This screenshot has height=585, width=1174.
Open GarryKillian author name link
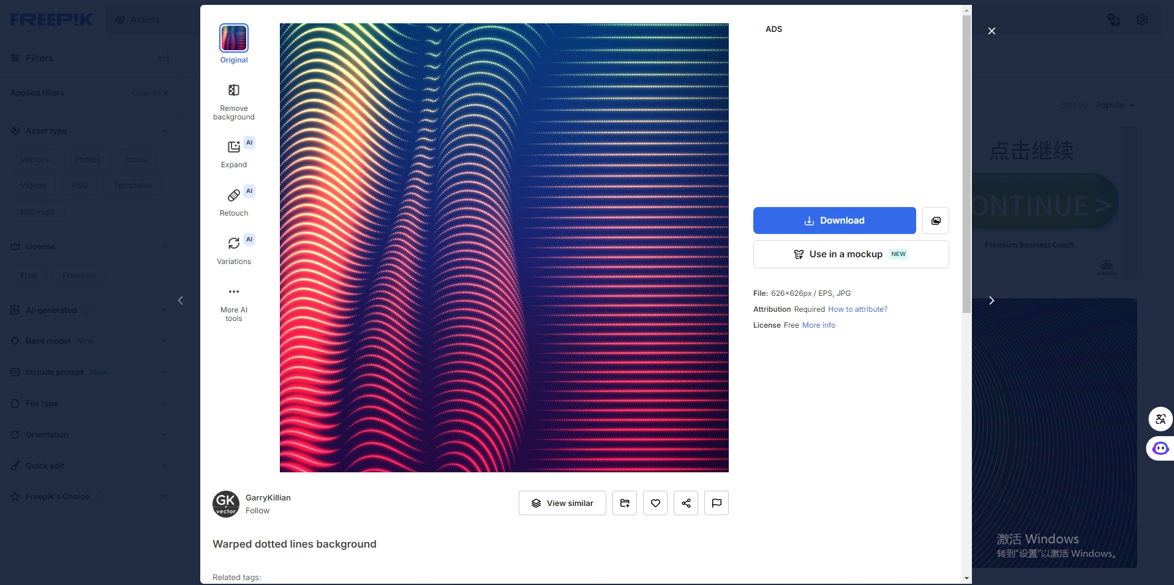(x=268, y=498)
